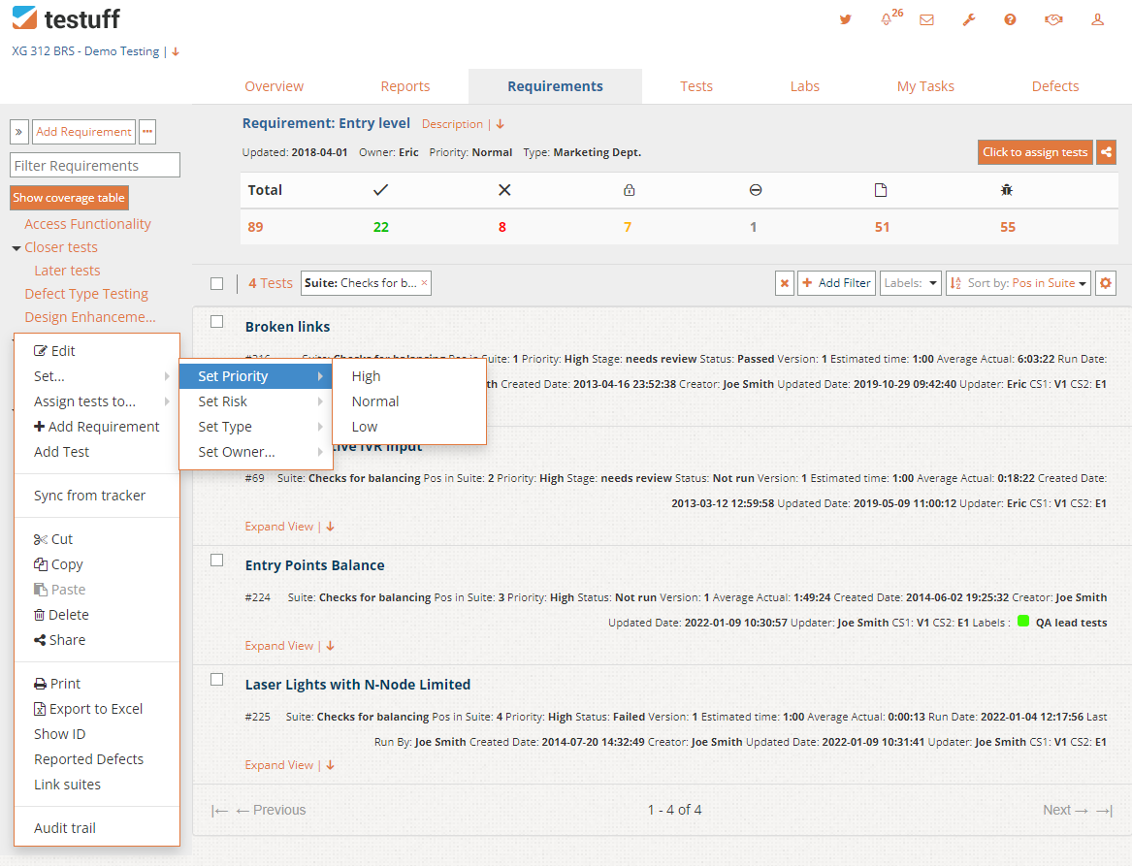
Task: Open project switcher arrow next to Demo Testing
Action: (x=176, y=52)
